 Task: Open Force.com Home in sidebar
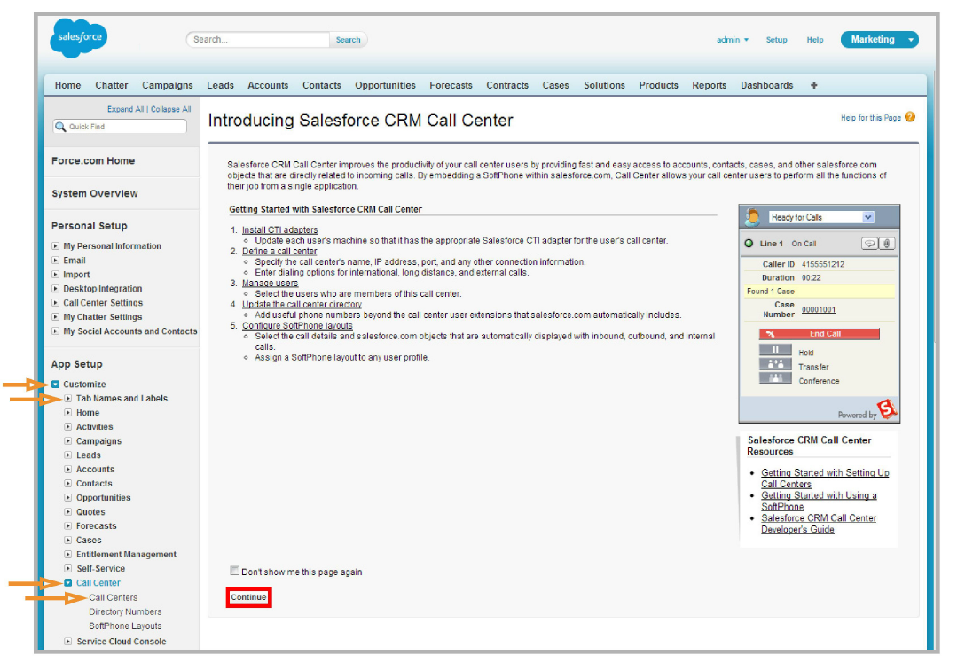[93, 160]
